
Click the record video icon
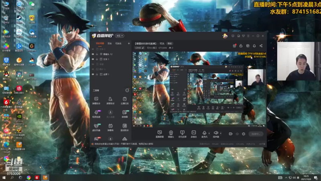pyautogui.click(x=230, y=134)
